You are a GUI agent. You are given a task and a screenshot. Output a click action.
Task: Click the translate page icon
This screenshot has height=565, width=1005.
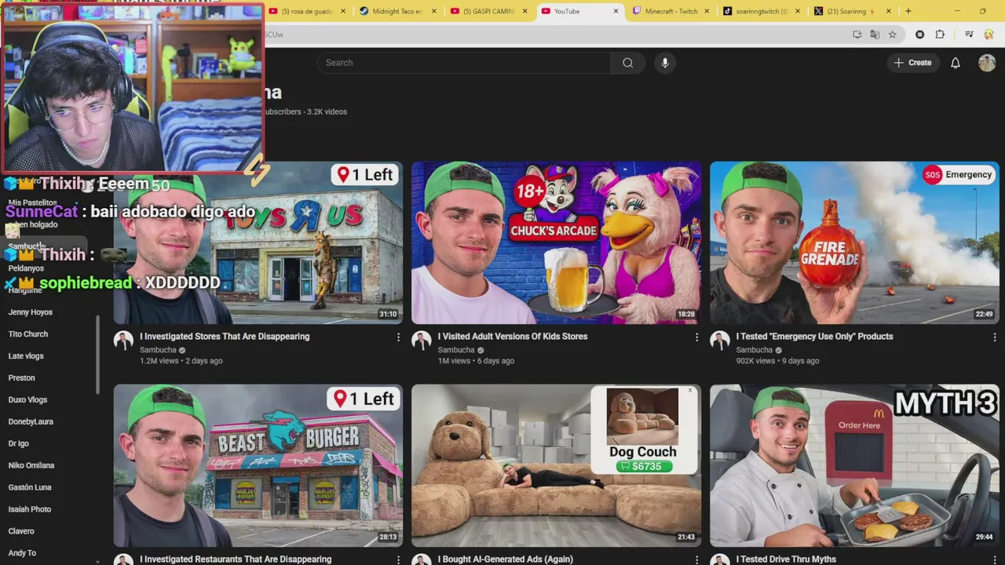[x=875, y=35]
